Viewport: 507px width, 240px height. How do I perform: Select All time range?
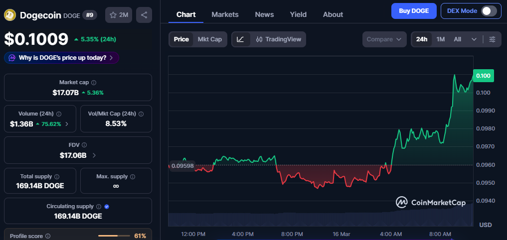[x=457, y=39]
